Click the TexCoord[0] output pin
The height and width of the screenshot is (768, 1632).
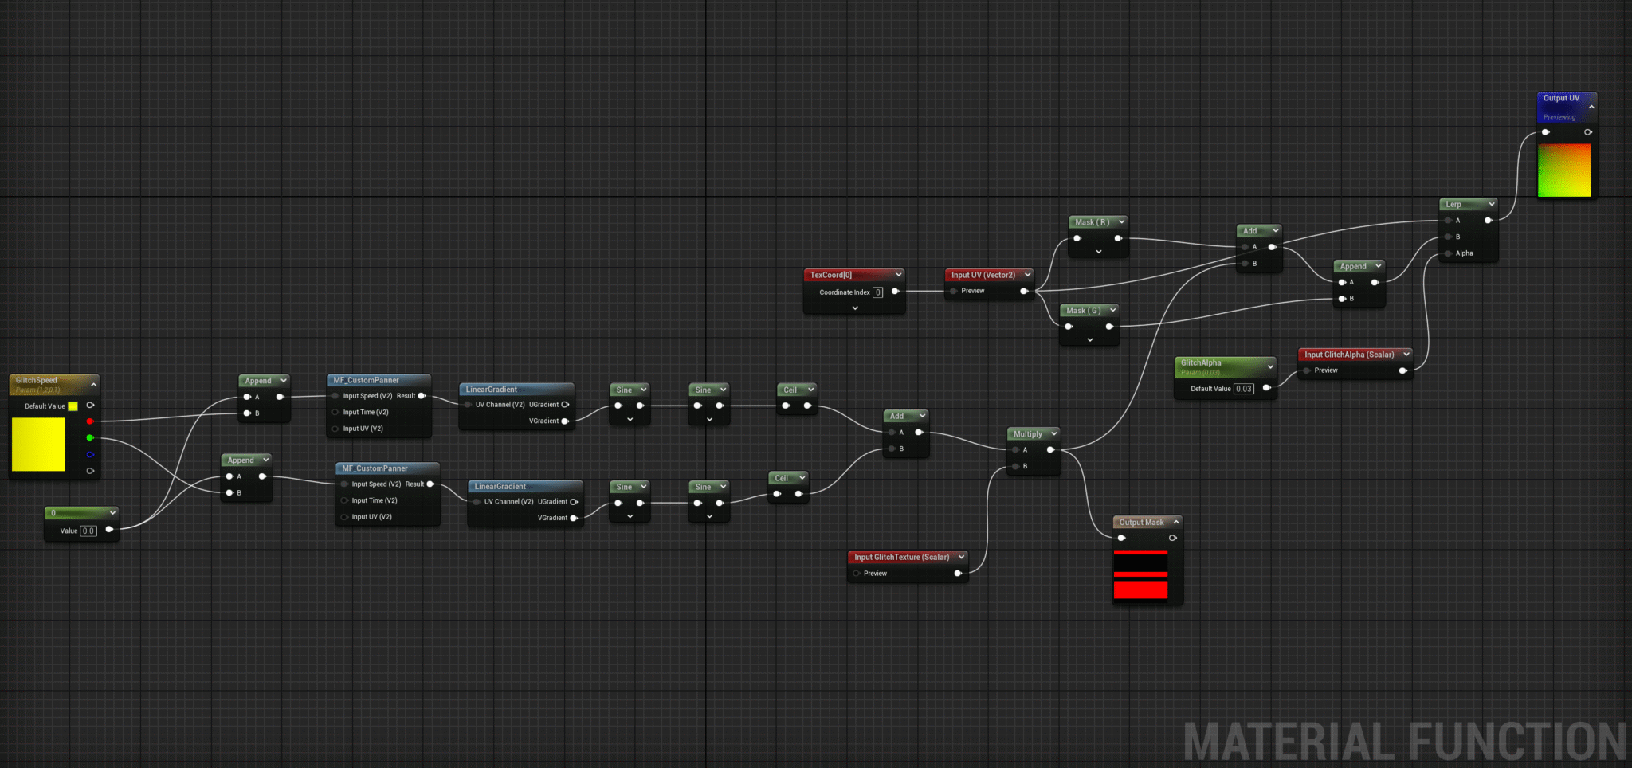(x=895, y=292)
